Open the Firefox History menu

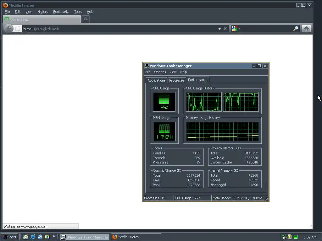tap(43, 12)
